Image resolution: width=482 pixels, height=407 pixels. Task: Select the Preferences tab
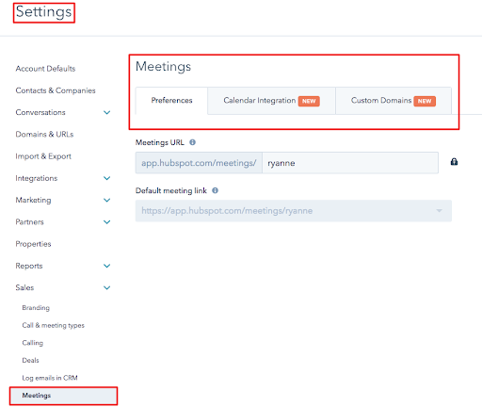tap(171, 101)
